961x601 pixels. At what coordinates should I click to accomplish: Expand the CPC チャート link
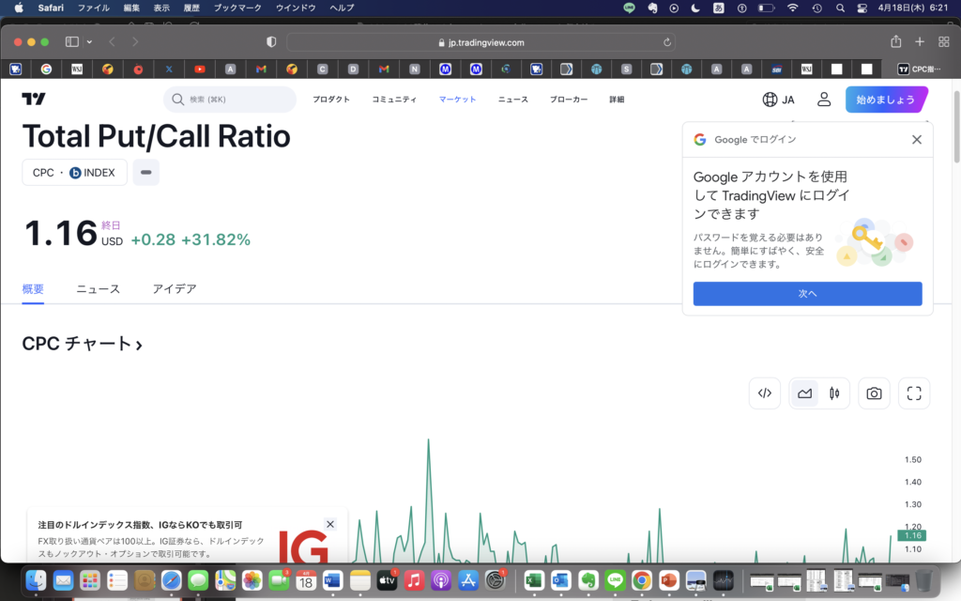click(83, 344)
